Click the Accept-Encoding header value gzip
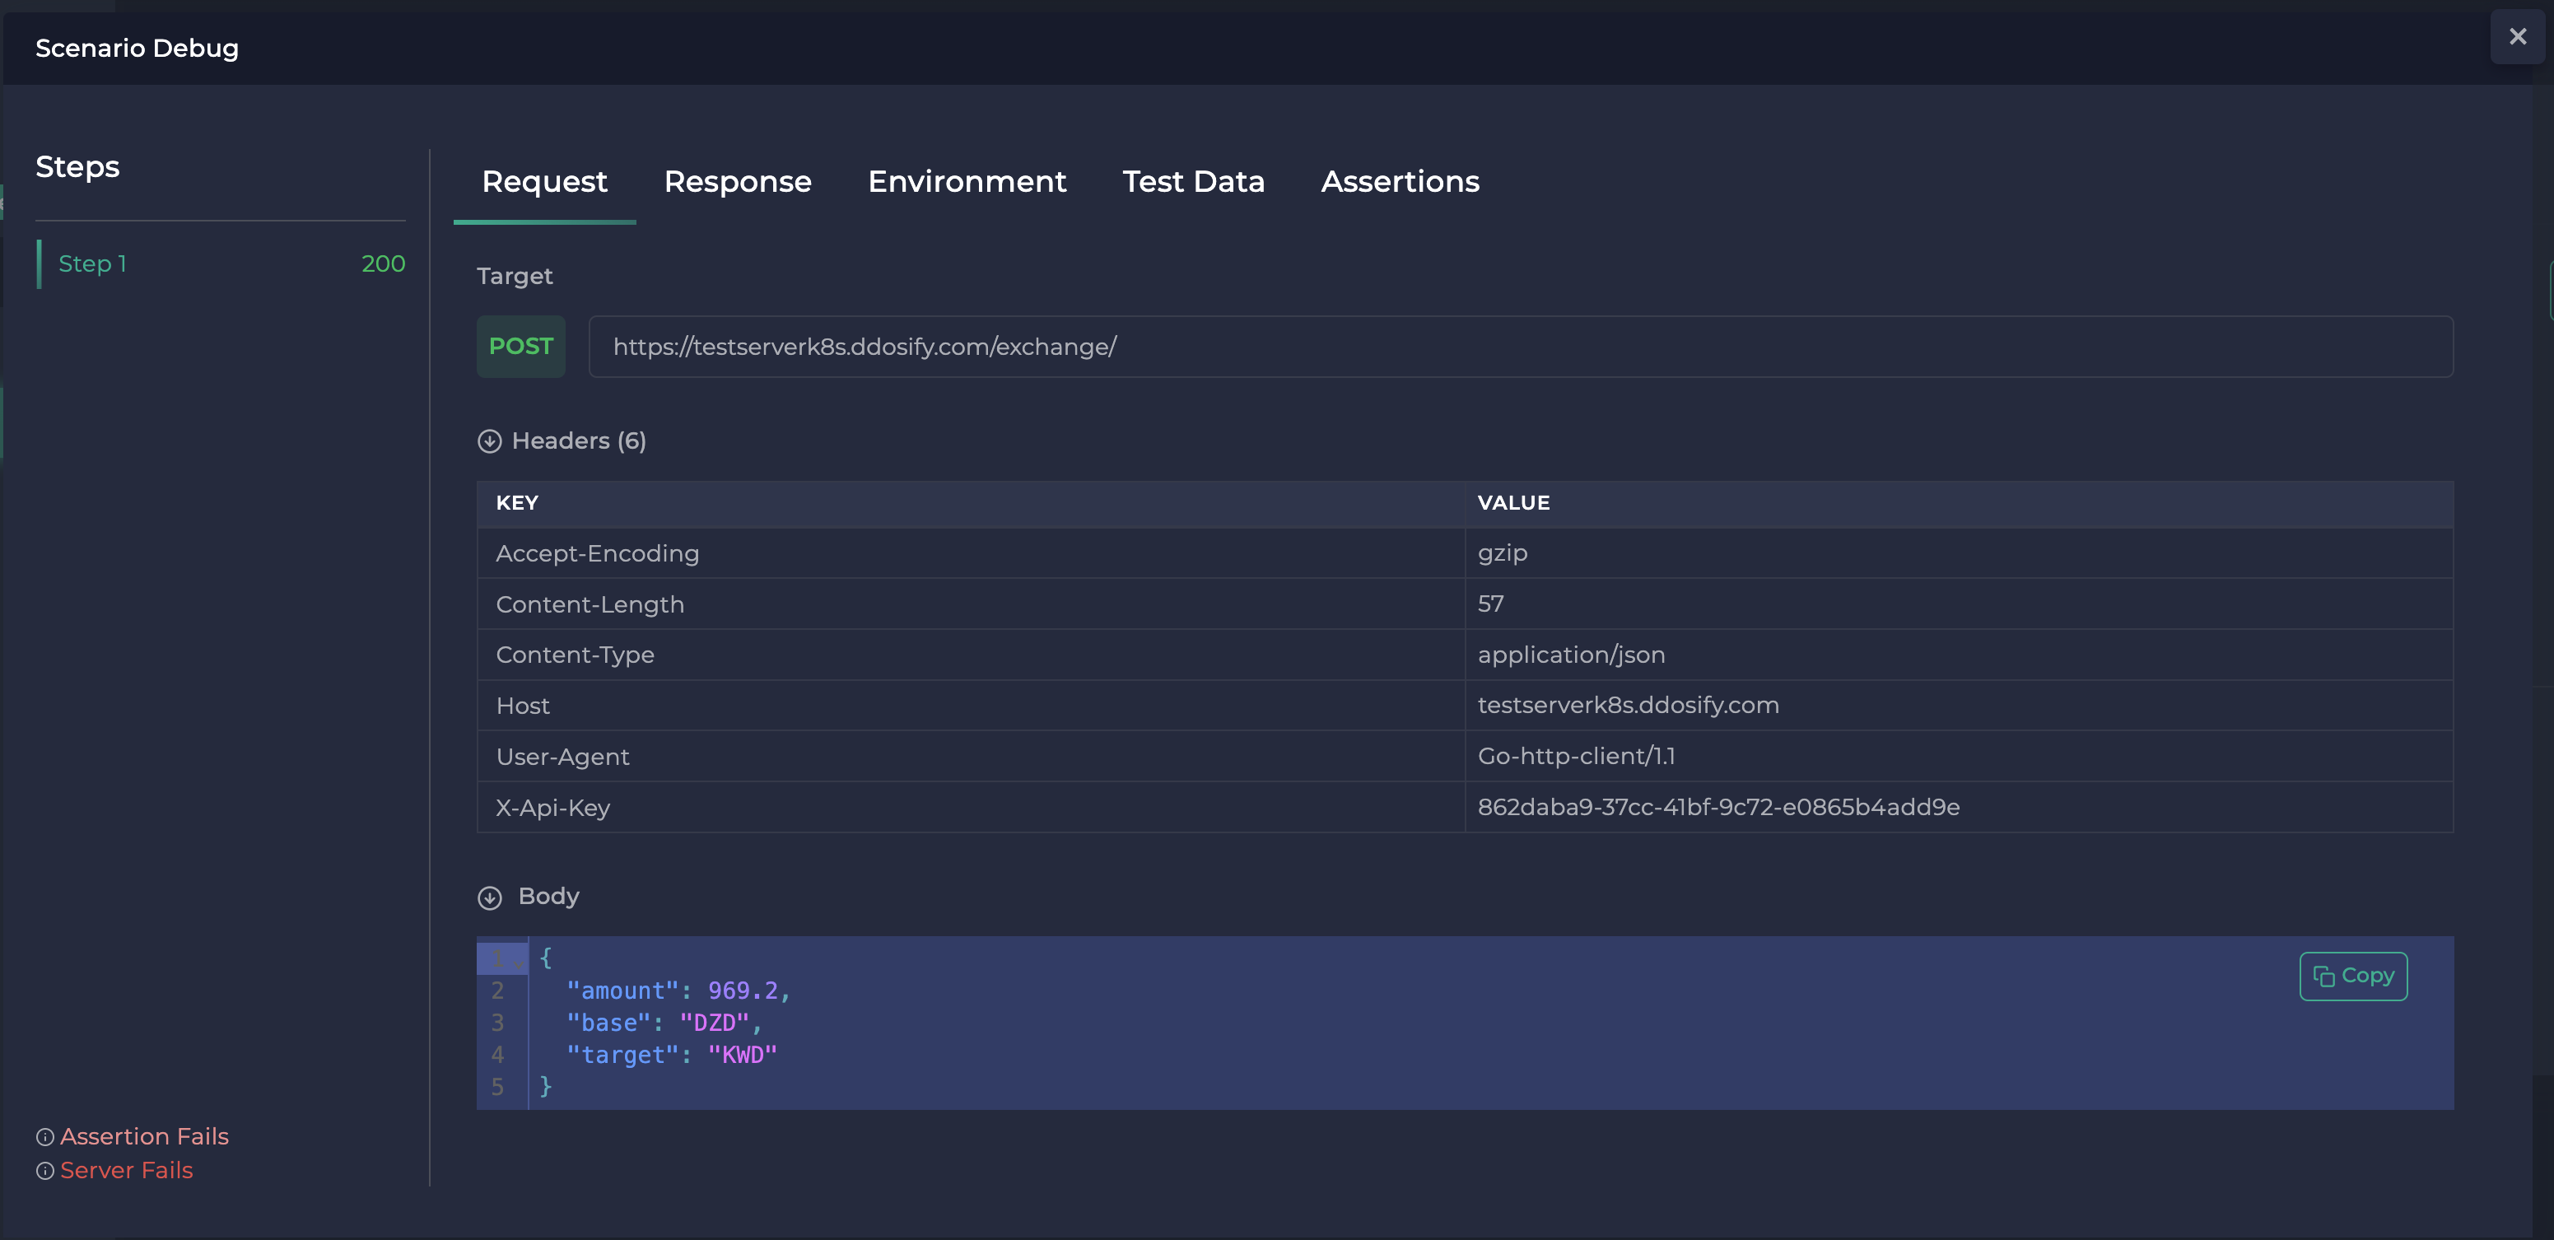Viewport: 2554px width, 1240px height. (1503, 553)
